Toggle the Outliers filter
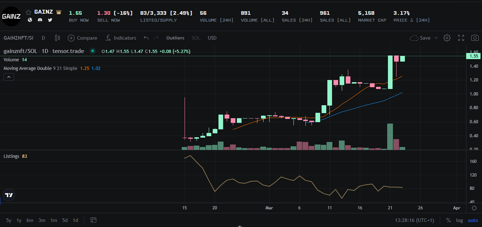The width and height of the screenshot is (482, 227). (x=175, y=38)
